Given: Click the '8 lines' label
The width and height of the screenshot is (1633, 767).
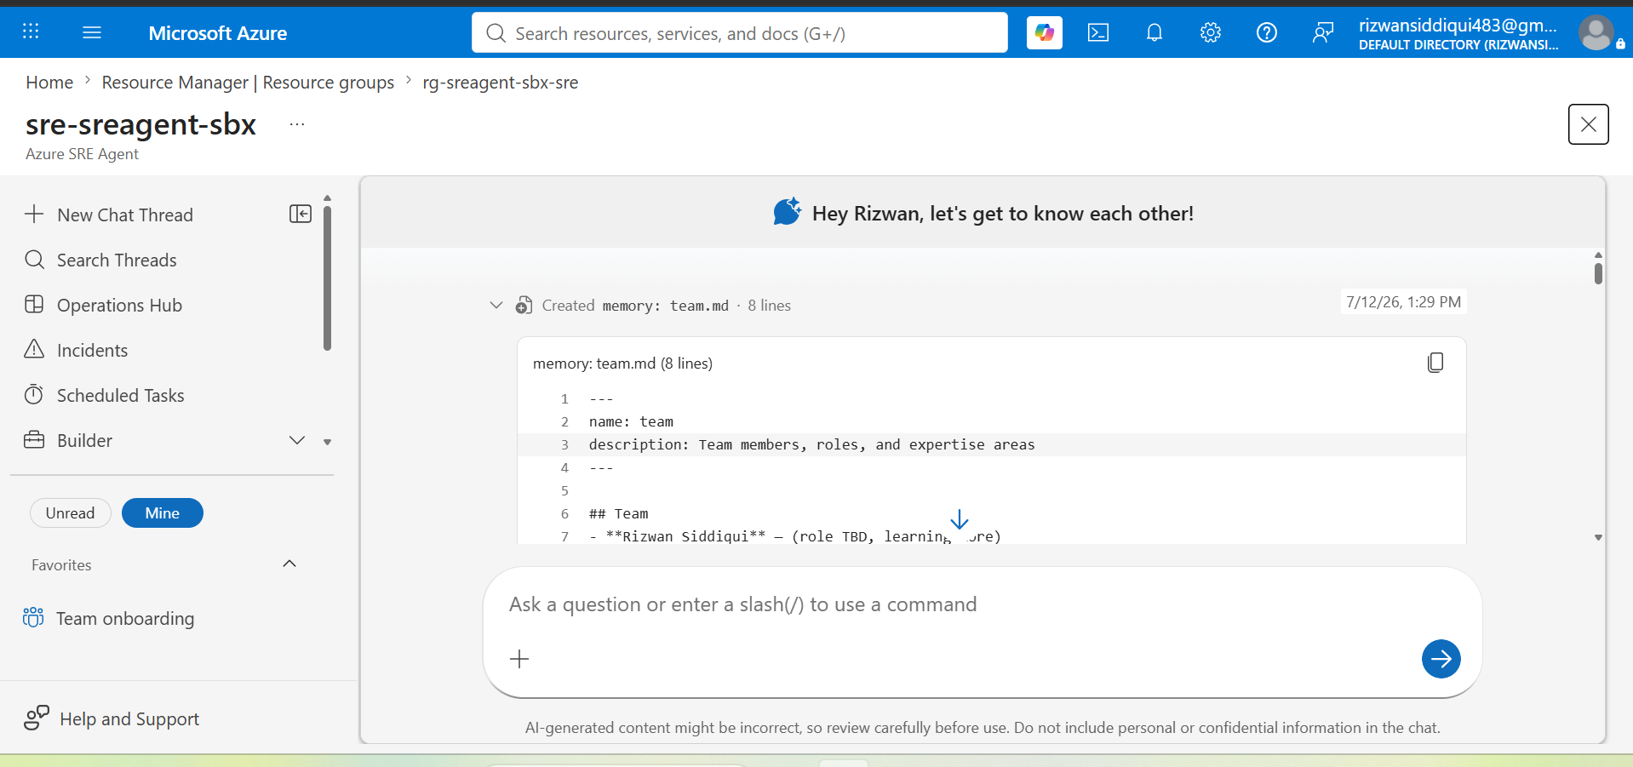Looking at the screenshot, I should click(769, 305).
